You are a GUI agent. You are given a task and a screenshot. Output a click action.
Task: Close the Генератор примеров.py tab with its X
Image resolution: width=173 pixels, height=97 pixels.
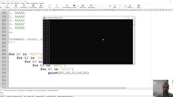tap(34, 10)
